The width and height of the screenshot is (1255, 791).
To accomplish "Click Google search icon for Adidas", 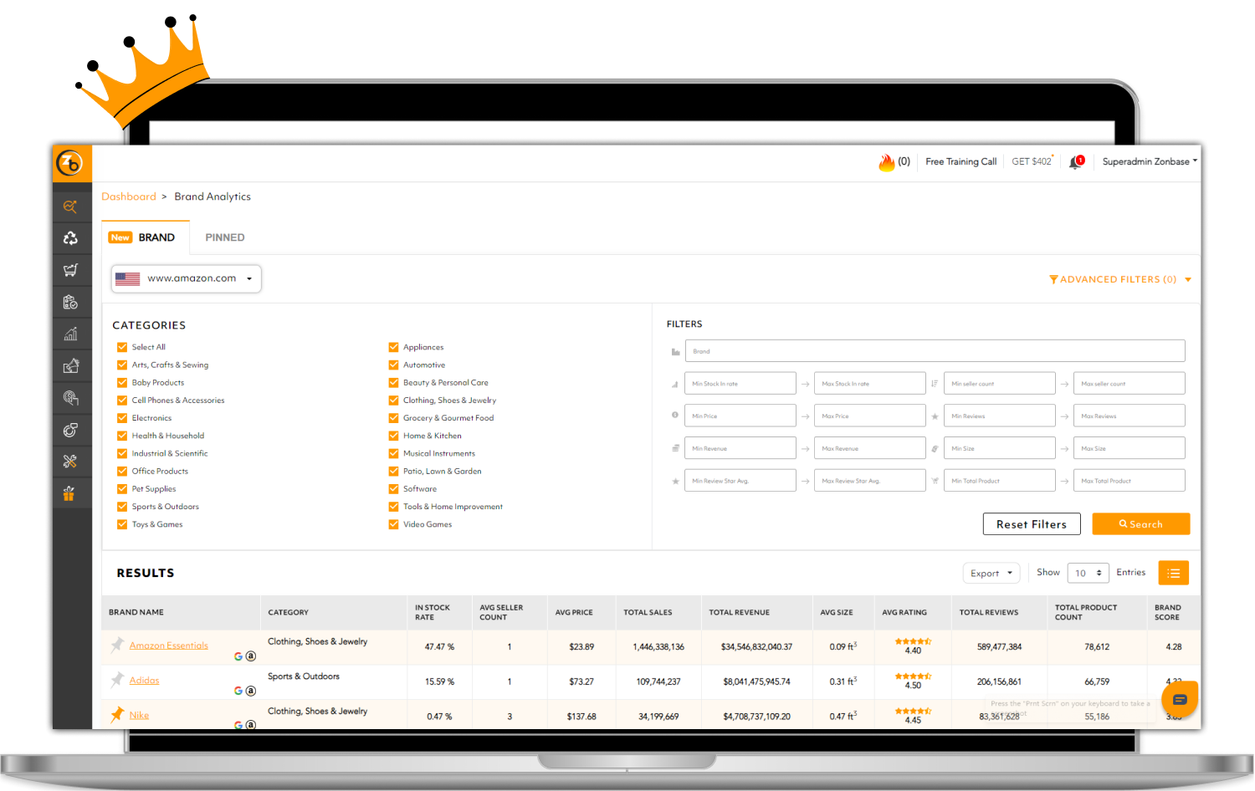I will coord(238,691).
